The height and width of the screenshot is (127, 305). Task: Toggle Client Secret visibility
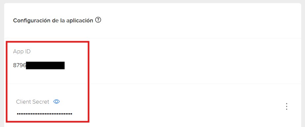pyautogui.click(x=57, y=101)
